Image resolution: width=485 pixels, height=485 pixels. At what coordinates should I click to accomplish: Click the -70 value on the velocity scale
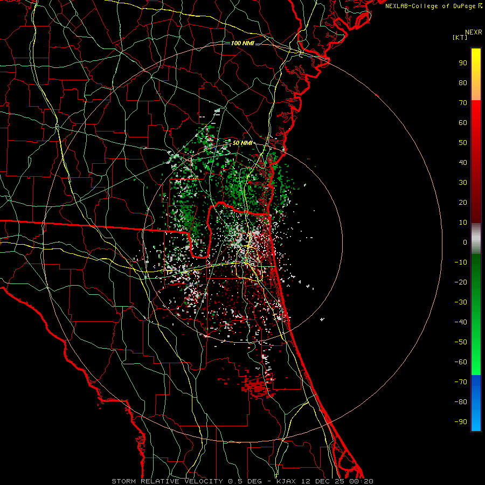click(461, 382)
